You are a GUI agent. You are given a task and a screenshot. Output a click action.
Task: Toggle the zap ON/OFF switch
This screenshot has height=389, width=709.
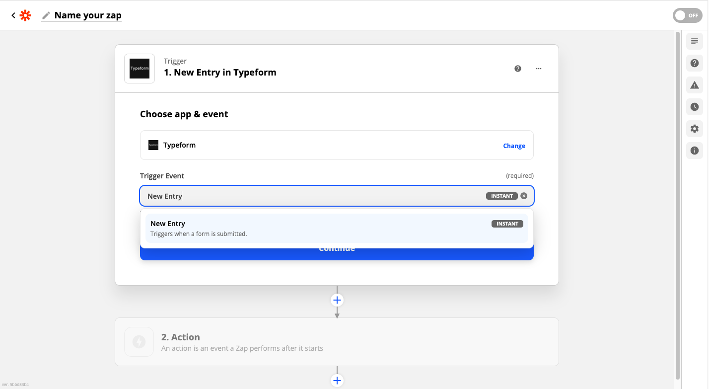tap(688, 15)
